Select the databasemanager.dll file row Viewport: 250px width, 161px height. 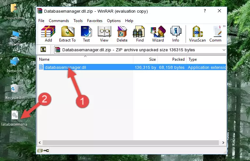[132, 67]
